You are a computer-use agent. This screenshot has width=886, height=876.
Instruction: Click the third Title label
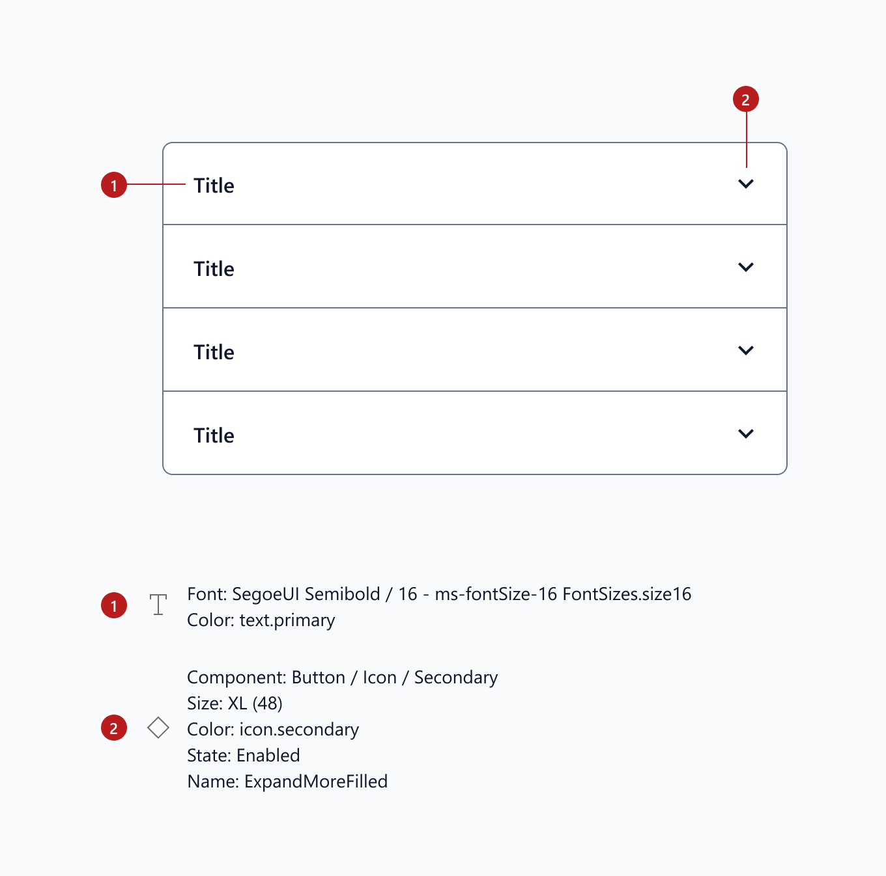[x=214, y=352]
